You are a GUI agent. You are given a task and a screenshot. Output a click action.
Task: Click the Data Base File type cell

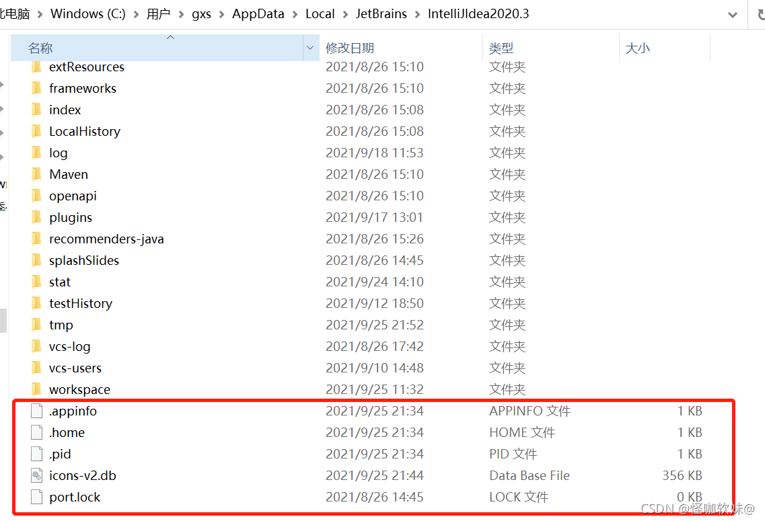pos(530,475)
